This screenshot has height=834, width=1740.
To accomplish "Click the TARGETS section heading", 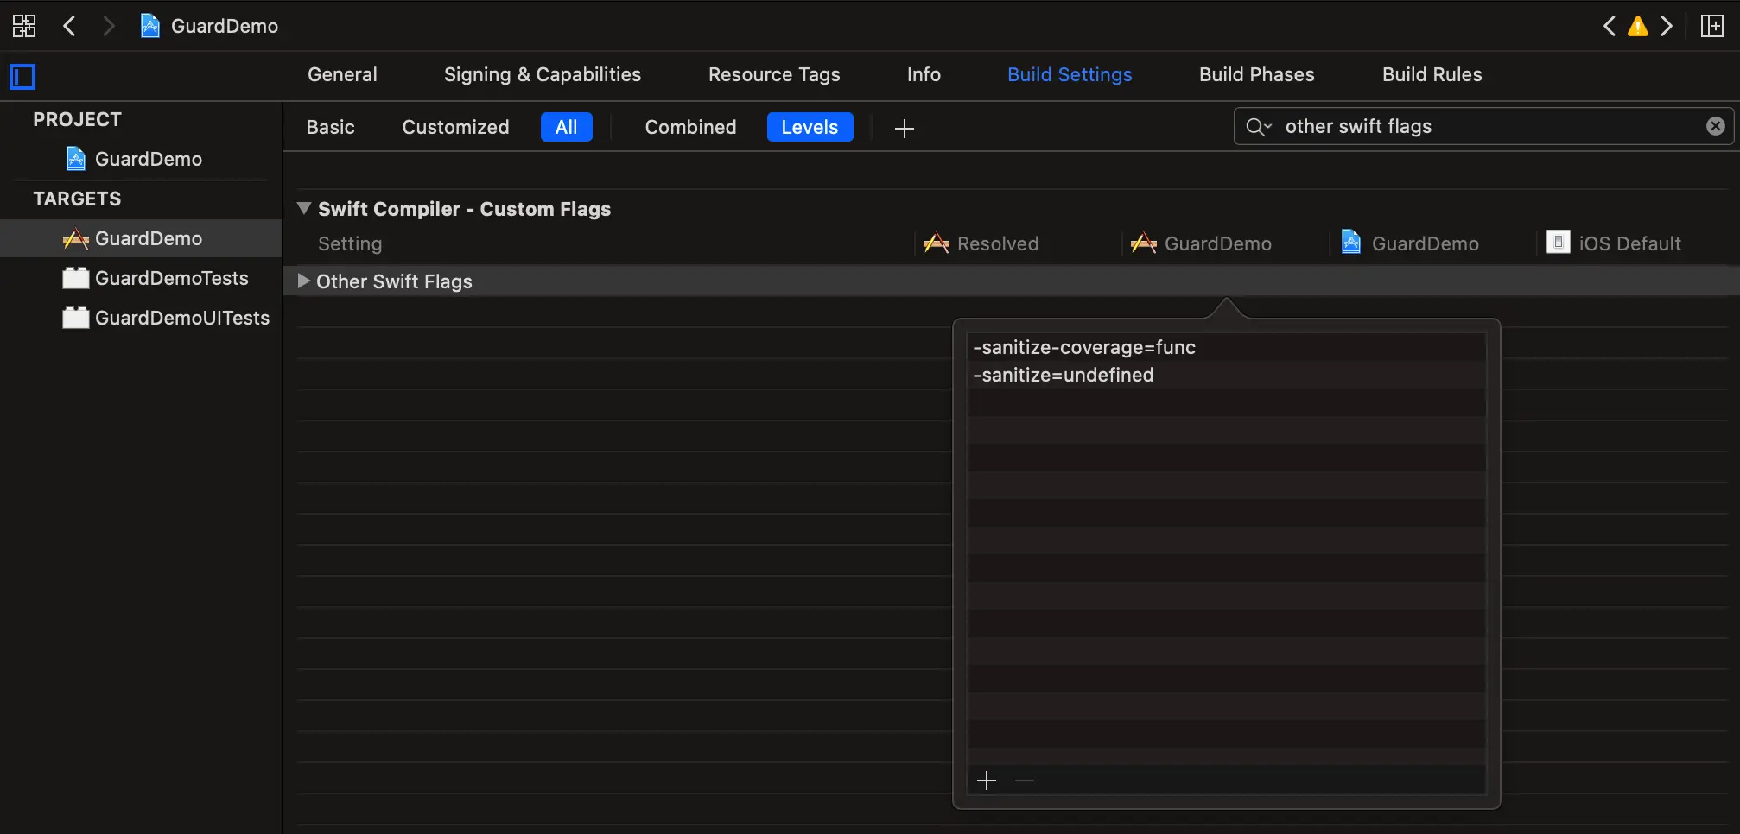I will [78, 199].
